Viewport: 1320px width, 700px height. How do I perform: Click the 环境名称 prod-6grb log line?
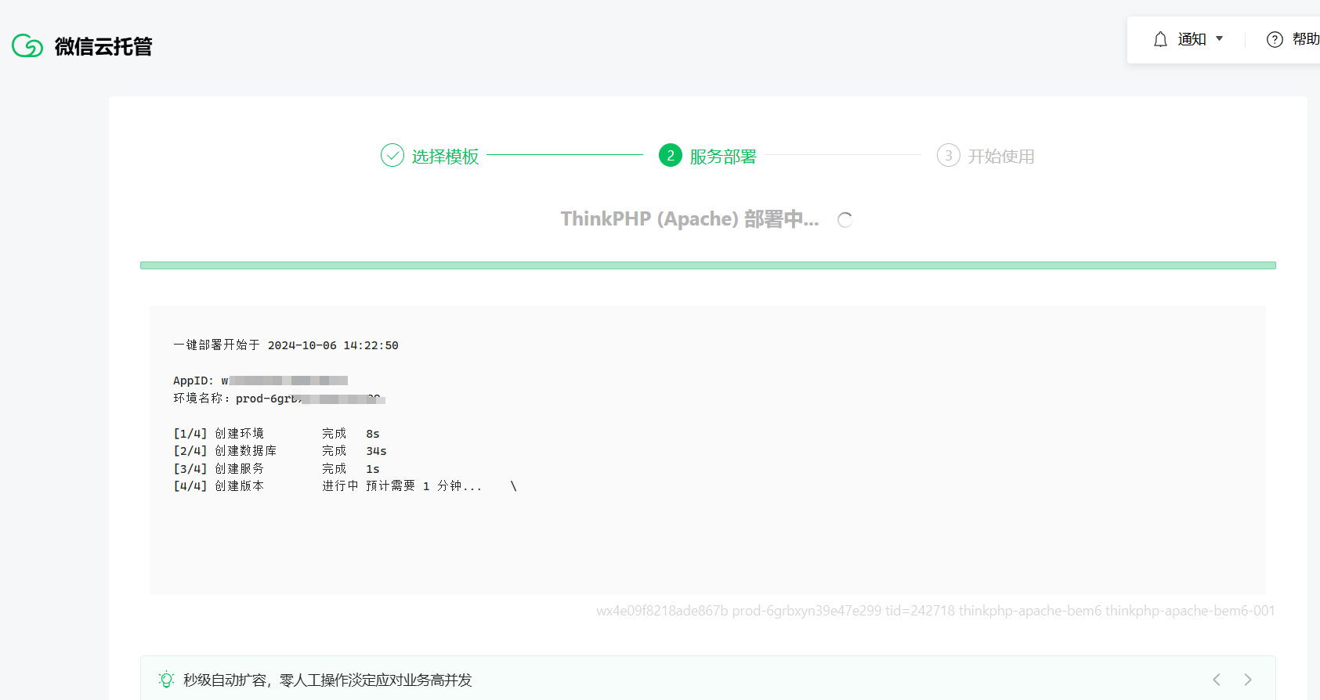coord(279,399)
